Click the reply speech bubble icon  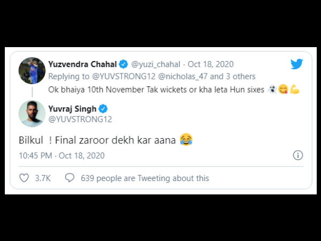(69, 178)
